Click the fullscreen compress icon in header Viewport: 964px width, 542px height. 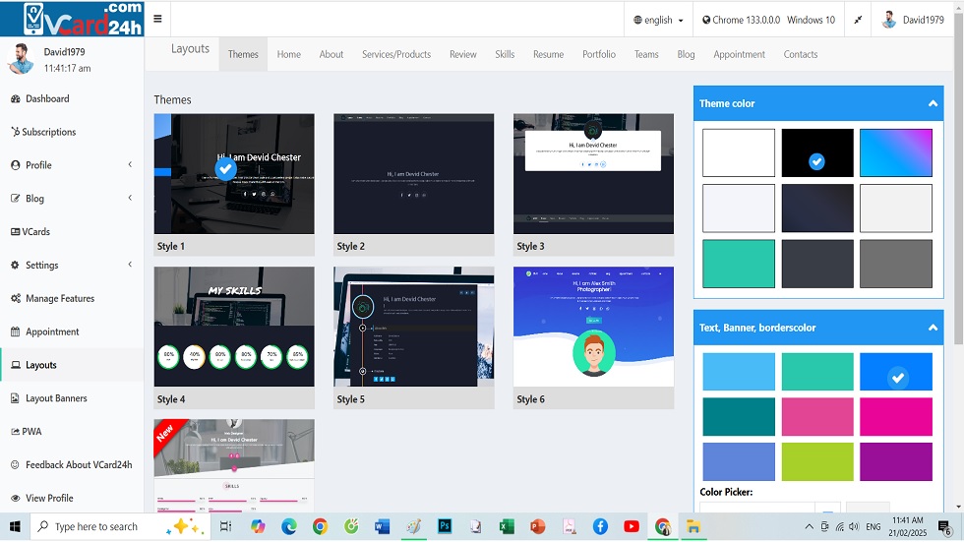(858, 20)
